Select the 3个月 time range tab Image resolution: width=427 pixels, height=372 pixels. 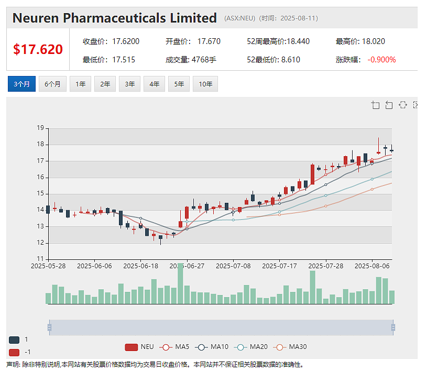21,84
